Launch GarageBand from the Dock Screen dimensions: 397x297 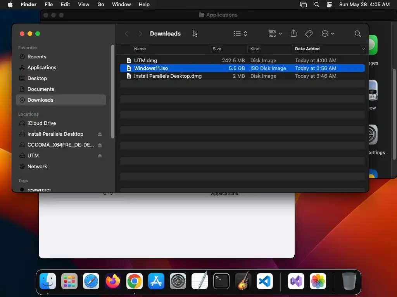(x=243, y=281)
